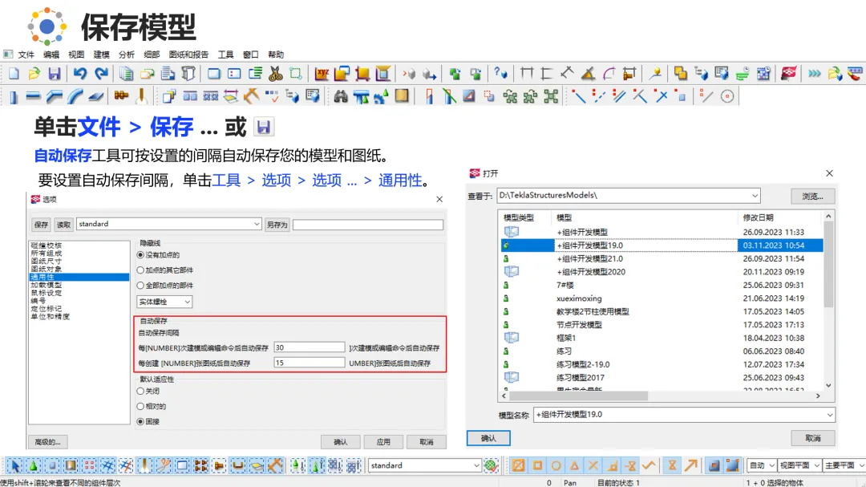Open the 查看于 folder path dropdown

tap(755, 196)
